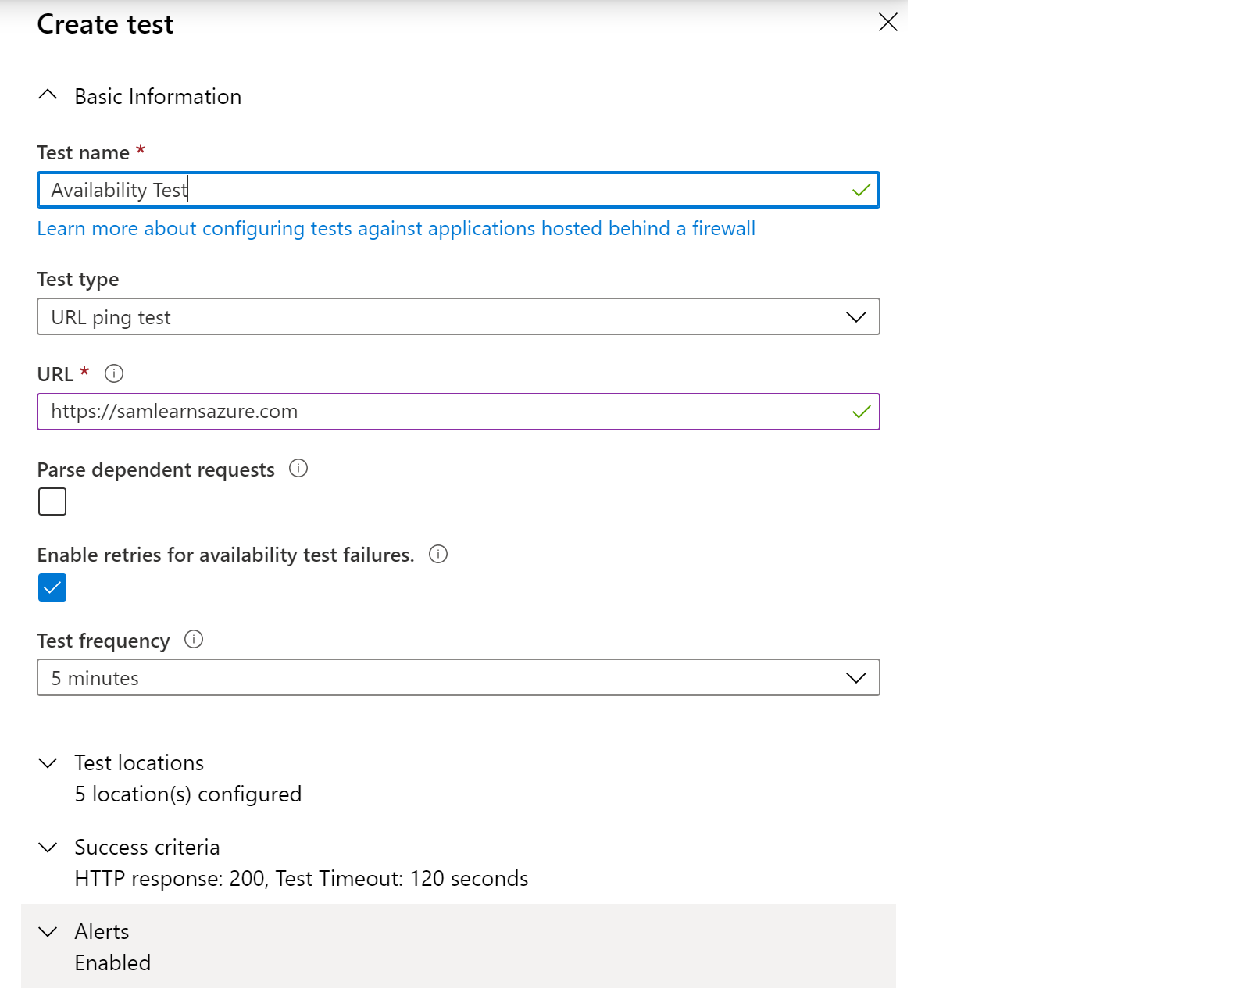Expand the Alerts section
This screenshot has height=996, width=1250.
[x=48, y=931]
